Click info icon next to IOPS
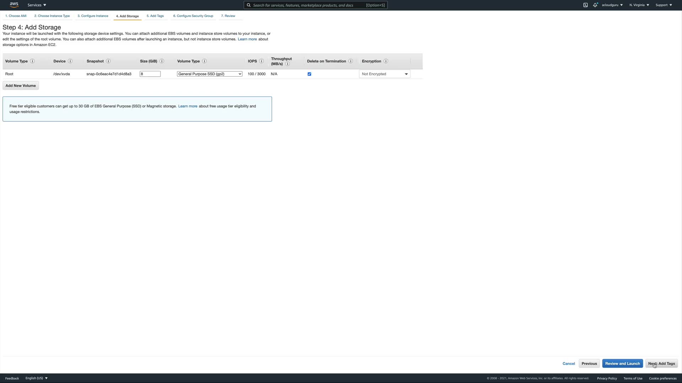 [261, 61]
